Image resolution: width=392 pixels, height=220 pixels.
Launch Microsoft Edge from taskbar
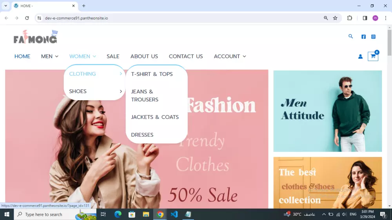(118, 214)
